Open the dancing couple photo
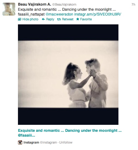Image resolution: width=138 pixels, height=150 pixels. 68,74
